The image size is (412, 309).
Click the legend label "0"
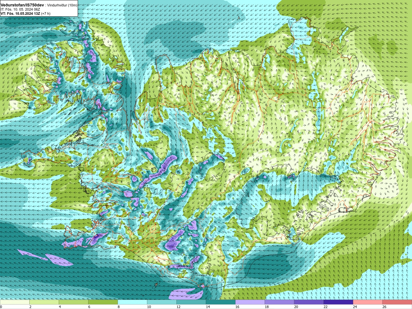coord(1,307)
